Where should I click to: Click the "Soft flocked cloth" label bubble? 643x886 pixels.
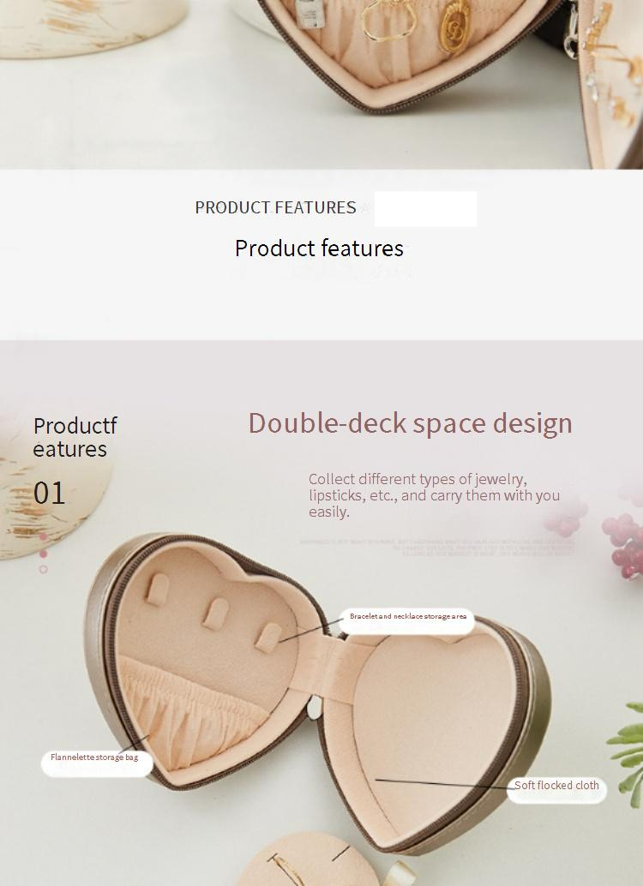click(x=556, y=786)
